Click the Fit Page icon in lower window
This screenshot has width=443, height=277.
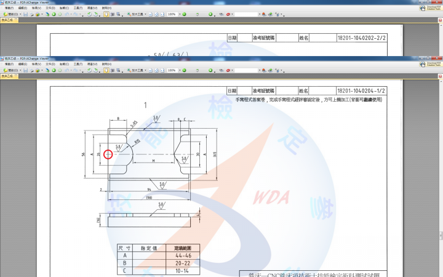pyautogui.click(x=156, y=70)
